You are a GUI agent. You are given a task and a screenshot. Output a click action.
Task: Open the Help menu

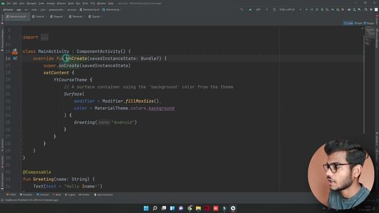pyautogui.click(x=111, y=4)
